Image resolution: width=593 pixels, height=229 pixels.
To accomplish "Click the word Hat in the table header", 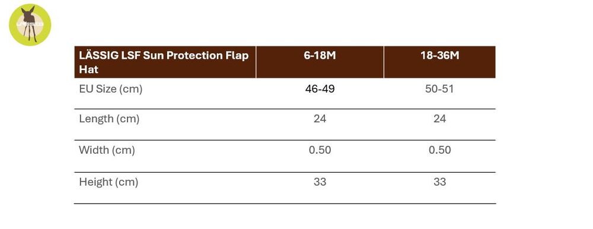I will pos(88,69).
